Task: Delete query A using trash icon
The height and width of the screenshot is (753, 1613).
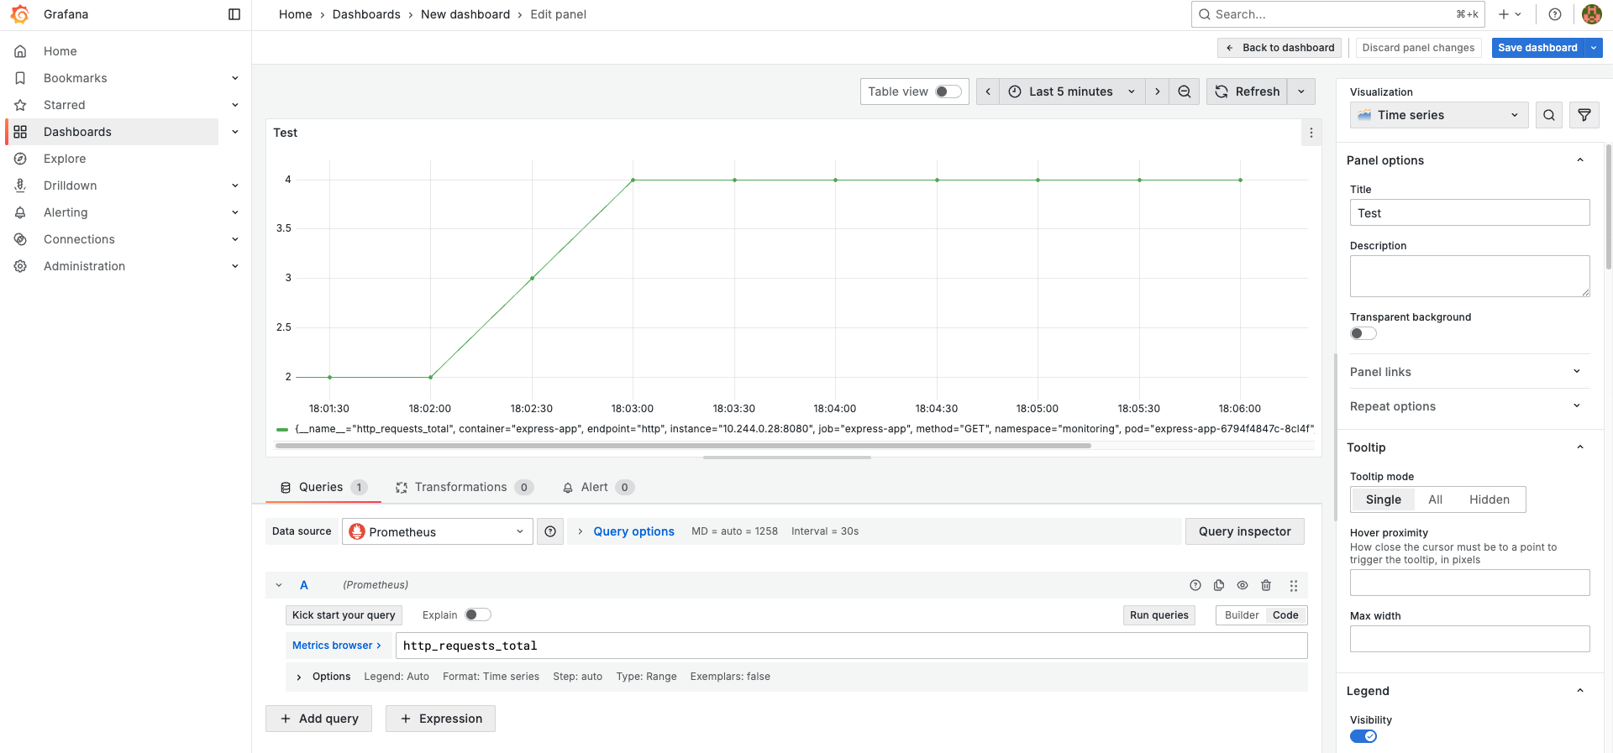Action: (x=1266, y=585)
